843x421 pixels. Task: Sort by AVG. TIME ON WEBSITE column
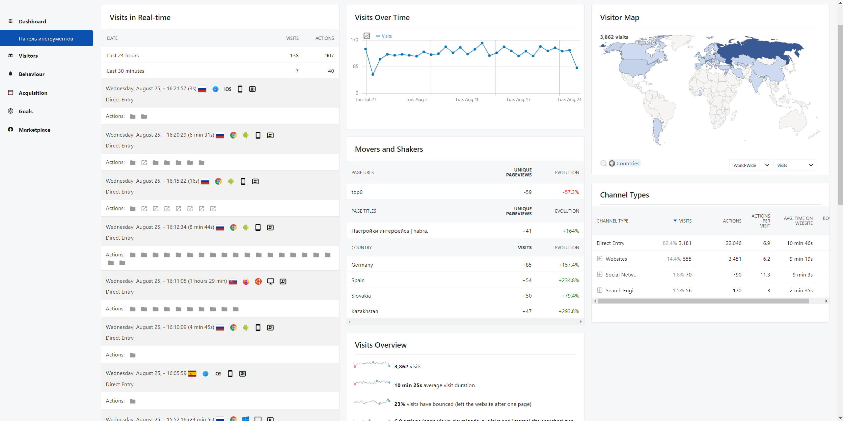[x=798, y=221]
